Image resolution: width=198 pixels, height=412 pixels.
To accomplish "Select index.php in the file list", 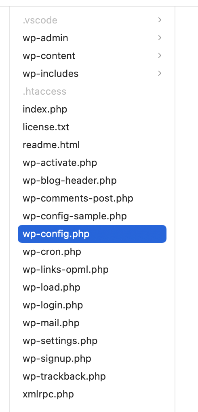I will (x=92, y=109).
